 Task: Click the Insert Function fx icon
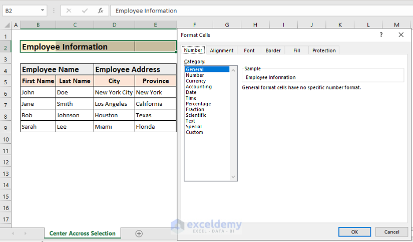[101, 10]
